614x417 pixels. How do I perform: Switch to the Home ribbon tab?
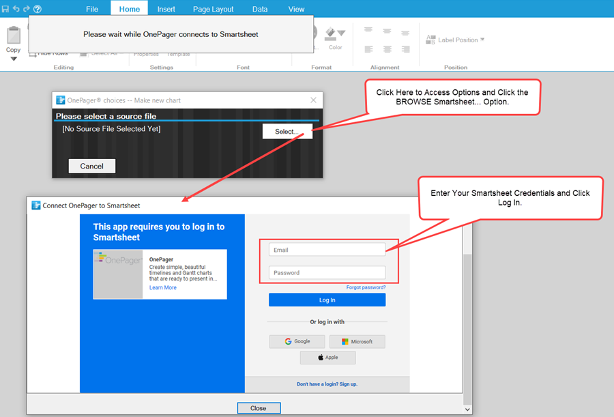pyautogui.click(x=129, y=9)
